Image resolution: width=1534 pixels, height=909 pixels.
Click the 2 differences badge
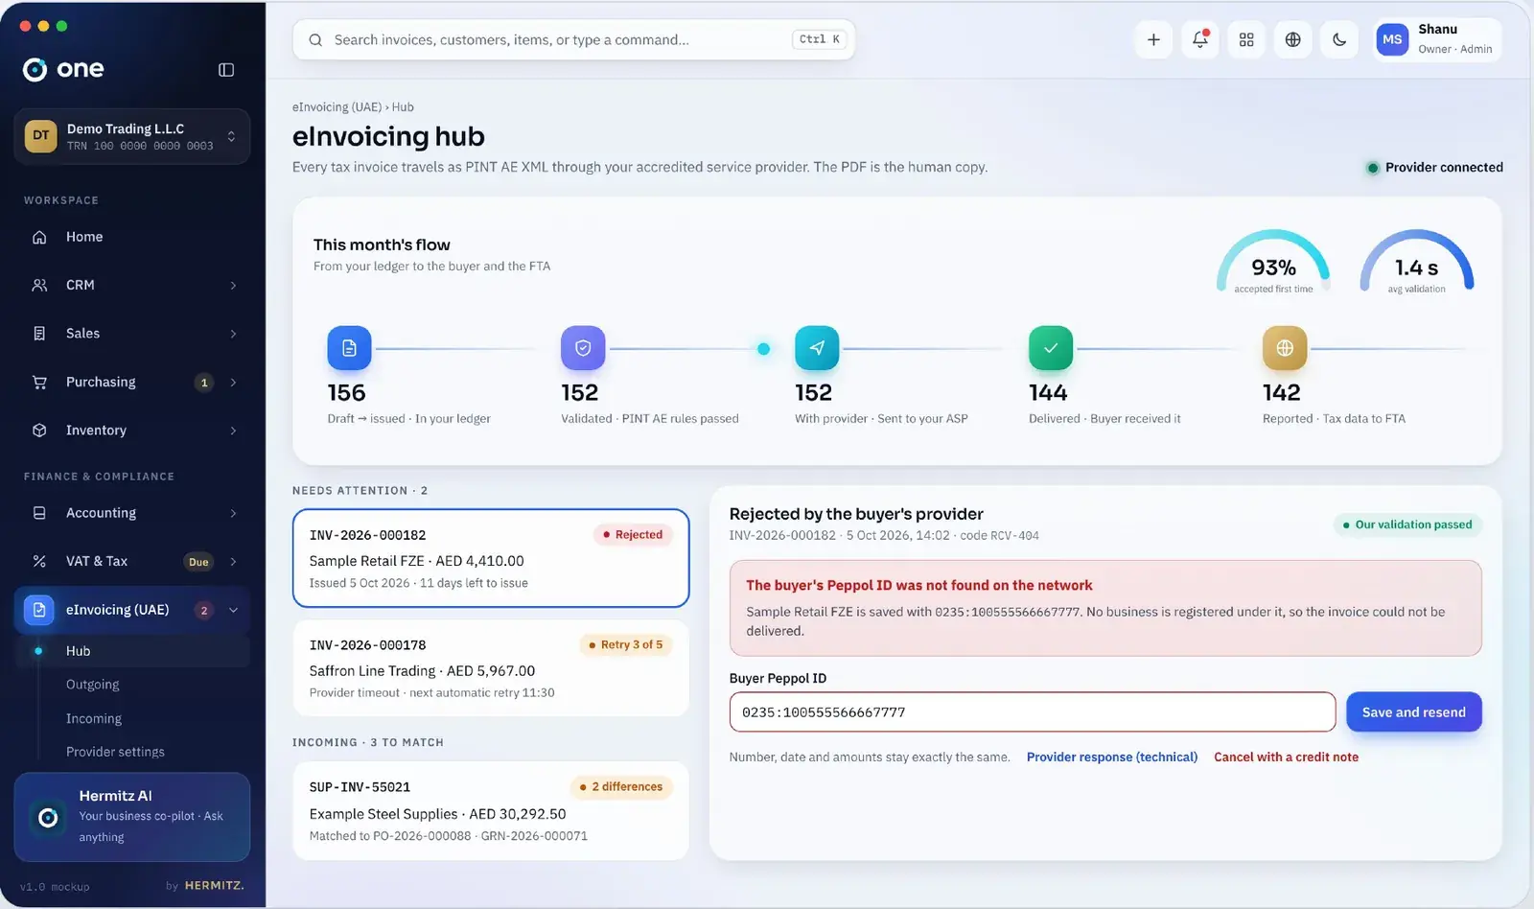621,787
